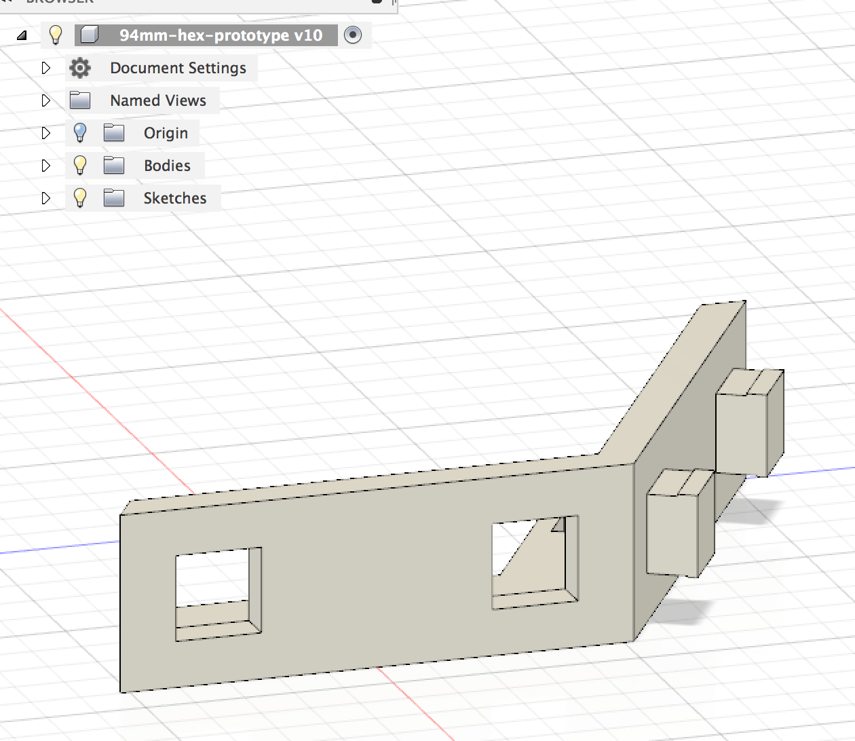The width and height of the screenshot is (855, 741).
Task: Toggle visibility of 94mm-hex-prototype v10 component
Action: pyautogui.click(x=56, y=35)
